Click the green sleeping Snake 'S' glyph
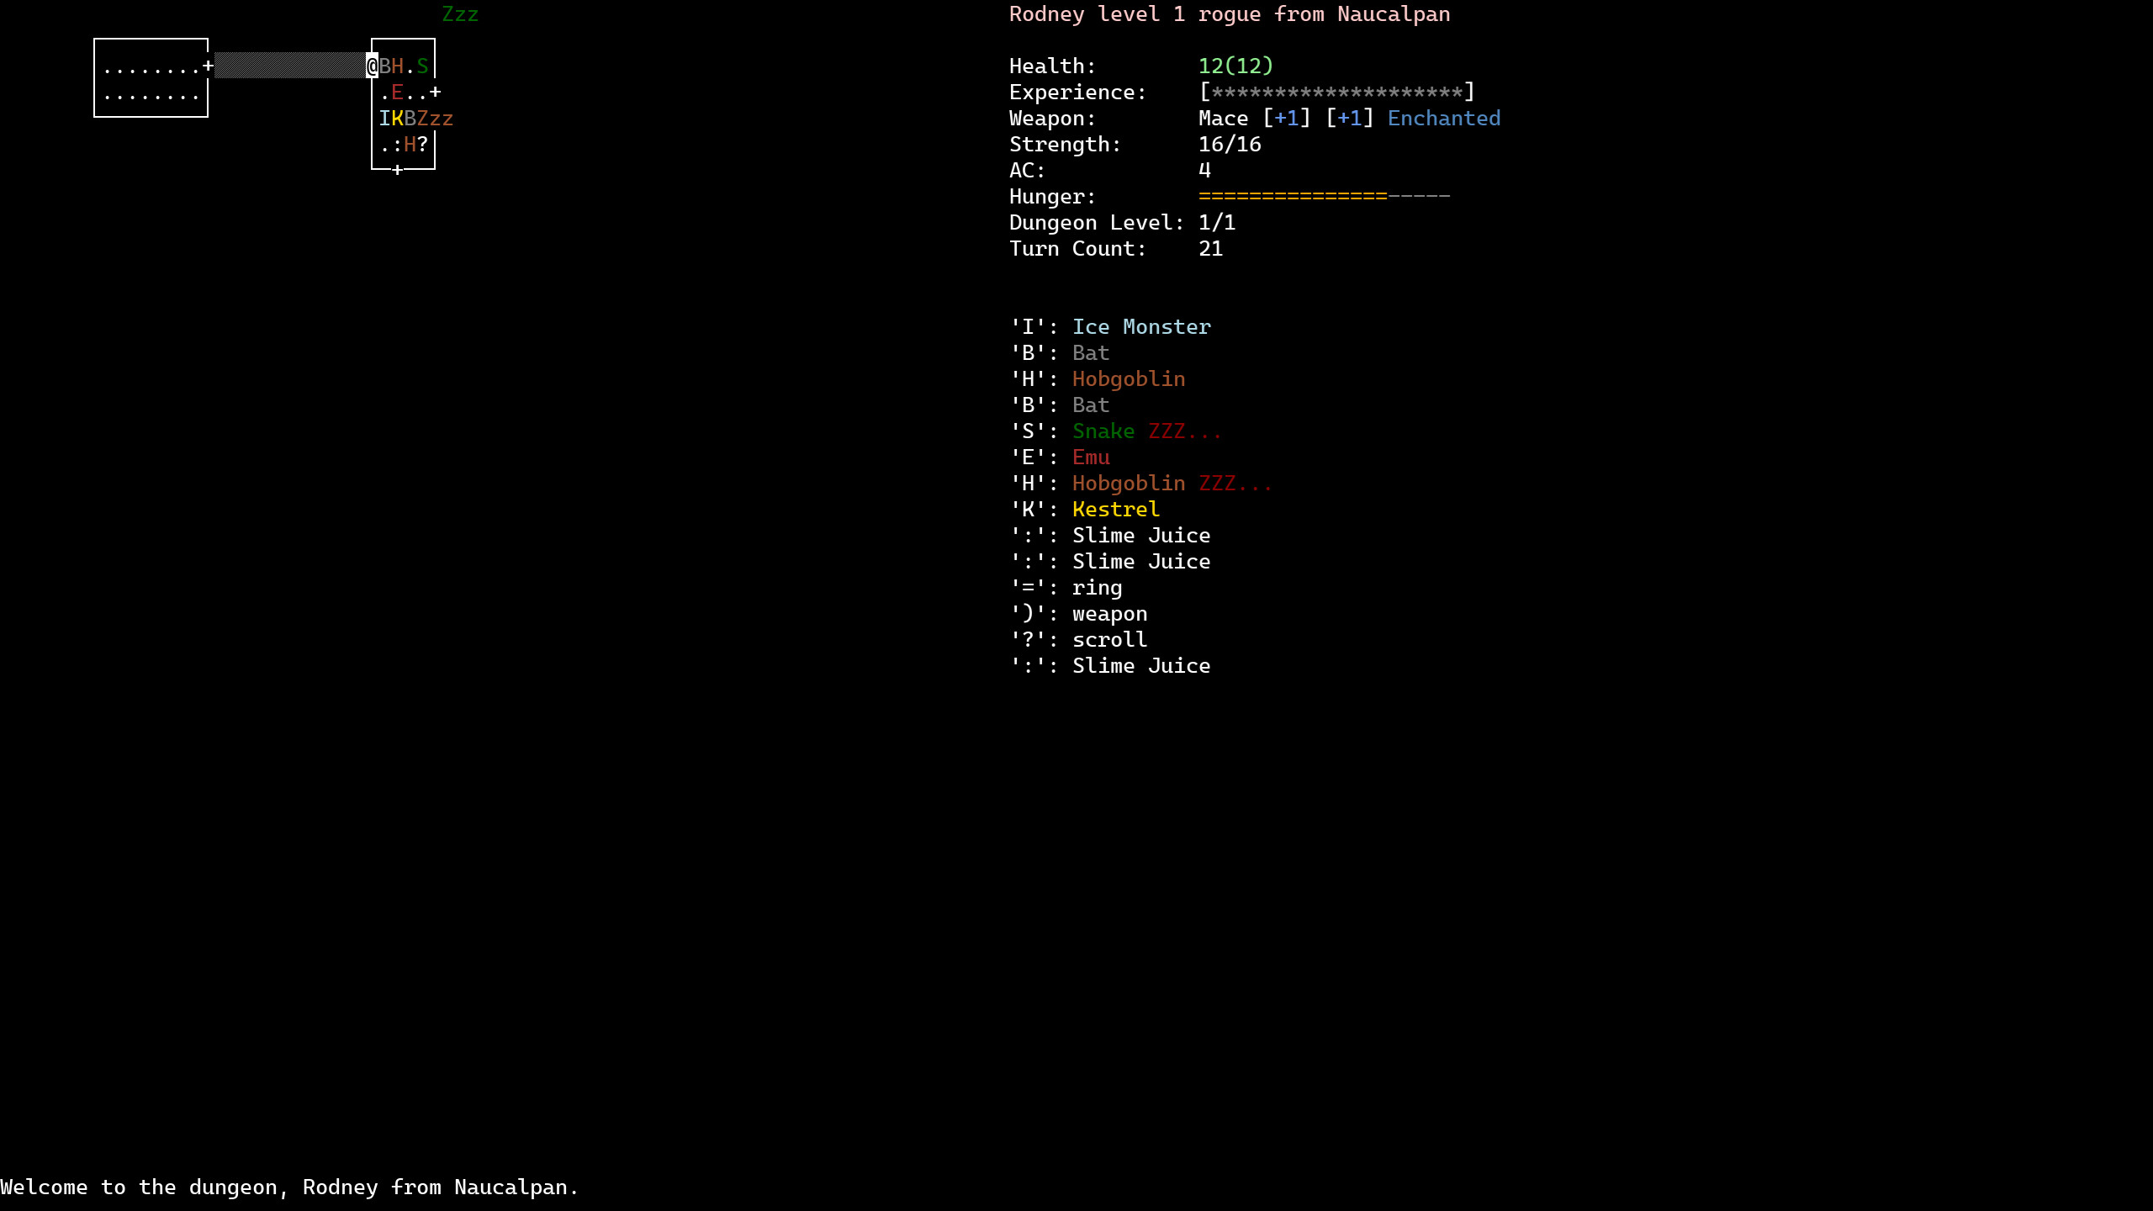The width and height of the screenshot is (2153, 1211). [x=422, y=65]
